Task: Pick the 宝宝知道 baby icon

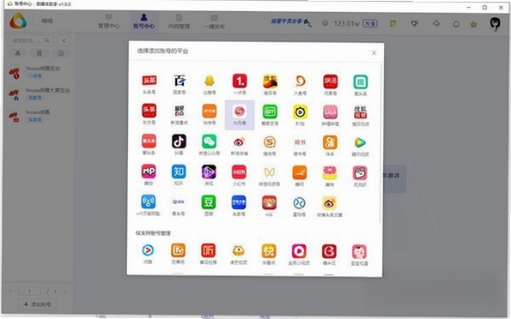Action: (359, 252)
